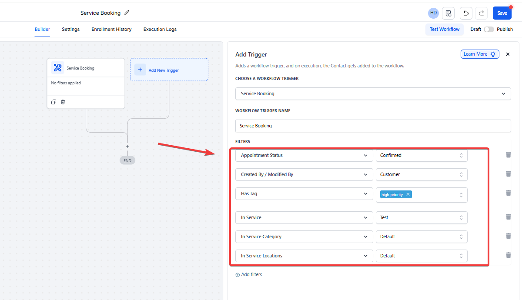Close the Add Trigger panel
Image resolution: width=522 pixels, height=300 pixels.
[508, 54]
